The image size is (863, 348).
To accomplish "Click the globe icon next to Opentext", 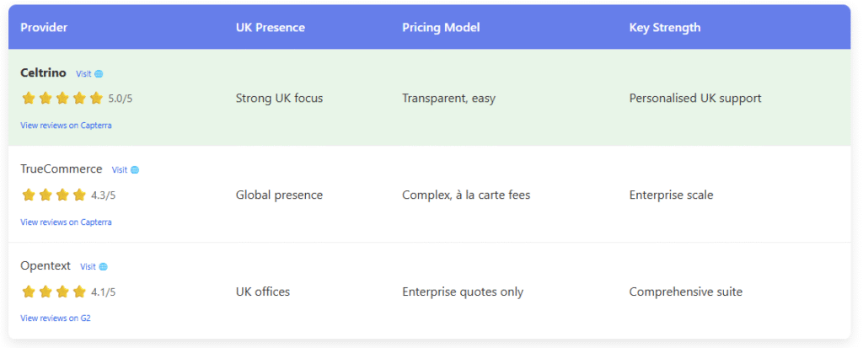I will click(104, 267).
